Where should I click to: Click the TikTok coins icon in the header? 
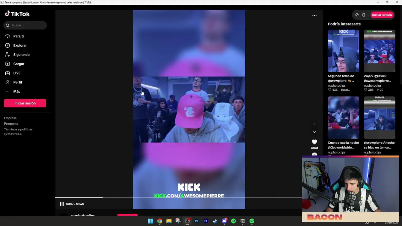(x=357, y=15)
